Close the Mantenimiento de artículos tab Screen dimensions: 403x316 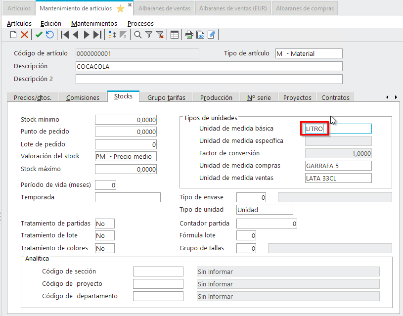coord(130,5)
